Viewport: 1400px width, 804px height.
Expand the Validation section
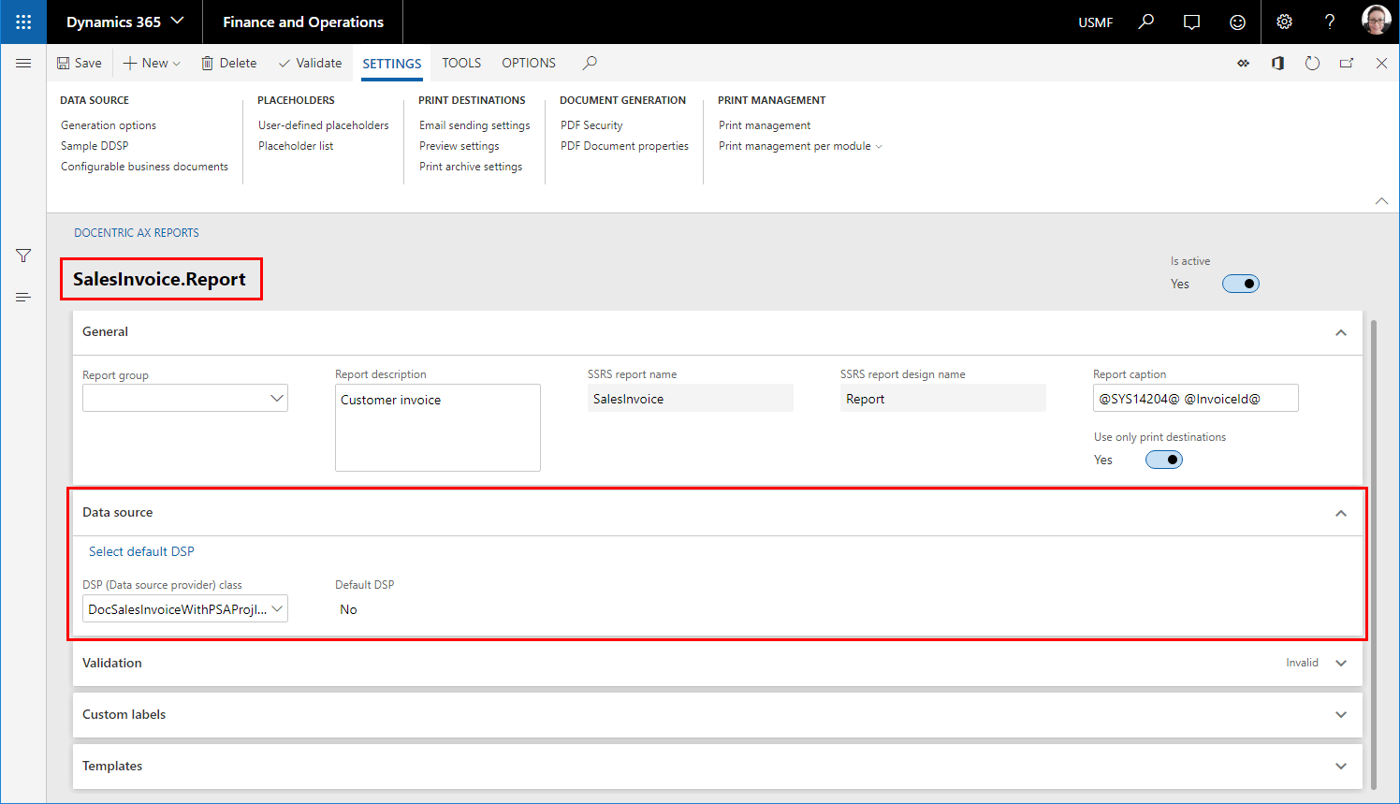[1341, 663]
